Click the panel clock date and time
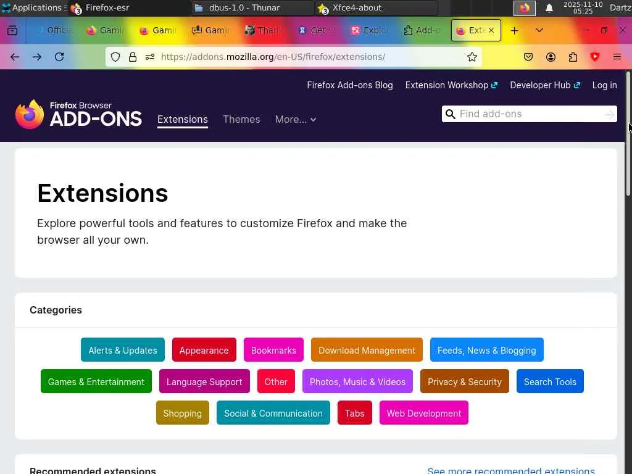Image resolution: width=632 pixels, height=474 pixels. pyautogui.click(x=583, y=7)
